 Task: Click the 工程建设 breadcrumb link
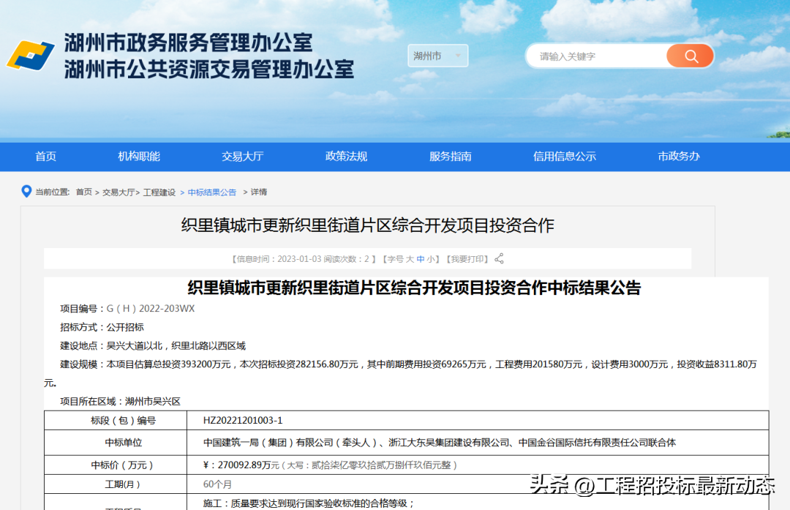click(159, 192)
